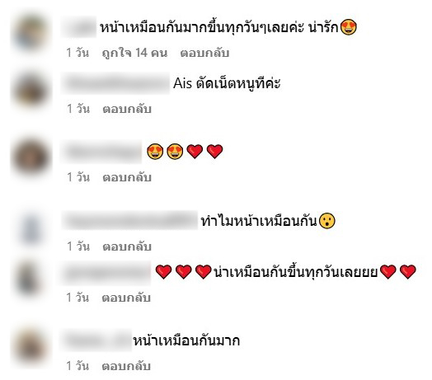Open blurred username before Ais comment
Viewport: 432px width, 380px height.
point(115,83)
